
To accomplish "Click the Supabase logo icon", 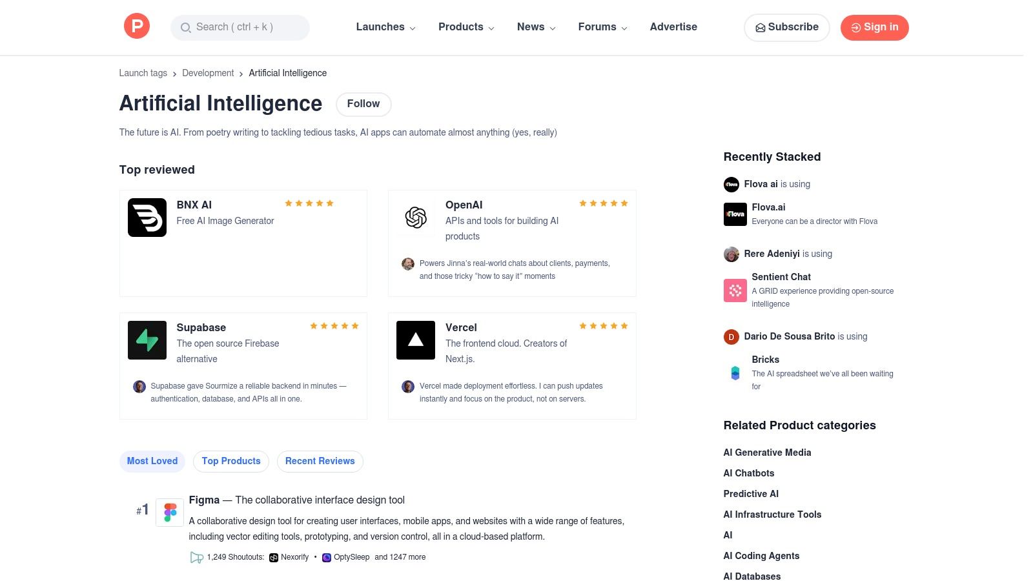I will tap(147, 340).
